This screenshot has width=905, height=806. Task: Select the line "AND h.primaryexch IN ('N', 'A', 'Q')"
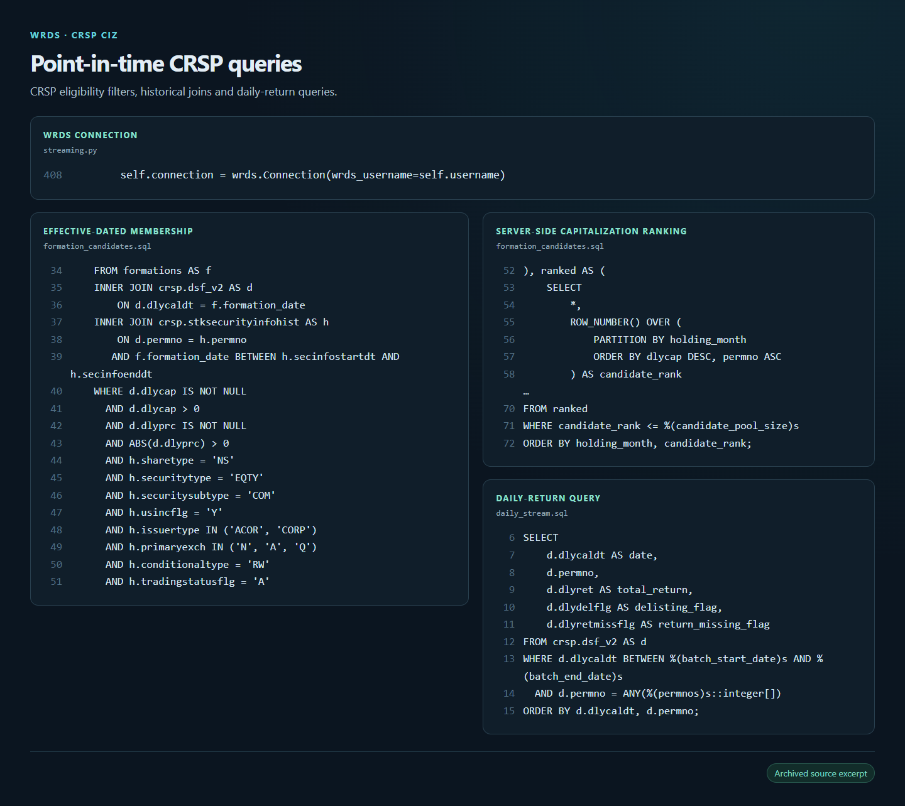211,547
